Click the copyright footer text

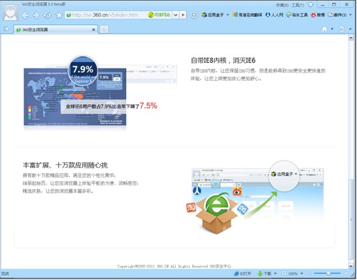tap(174, 266)
